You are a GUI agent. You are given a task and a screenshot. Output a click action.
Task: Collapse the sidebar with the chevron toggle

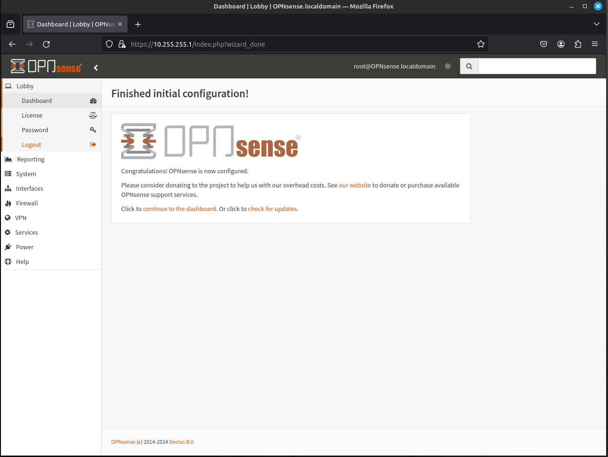click(96, 68)
